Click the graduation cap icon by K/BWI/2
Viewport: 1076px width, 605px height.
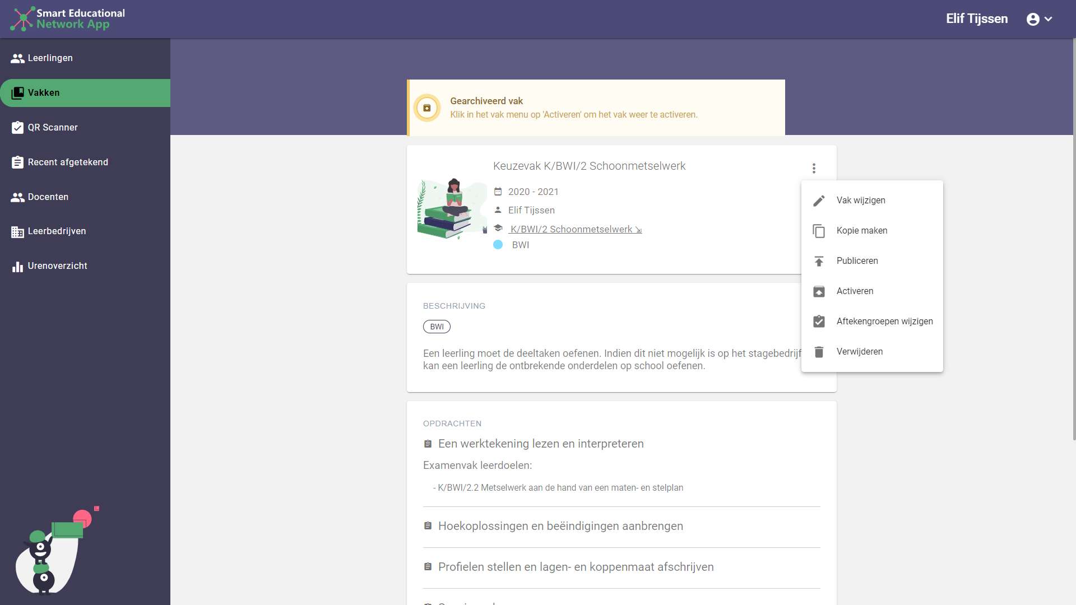pos(498,228)
